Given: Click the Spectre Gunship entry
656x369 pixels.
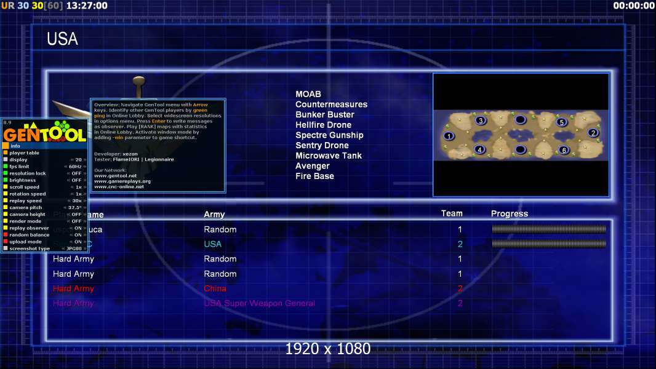Looking at the screenshot, I should coord(329,135).
